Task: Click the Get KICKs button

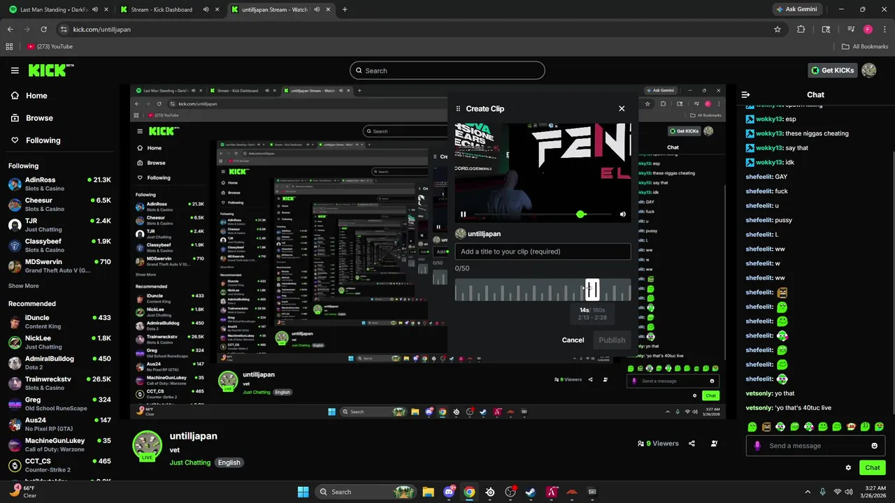Action: [832, 71]
